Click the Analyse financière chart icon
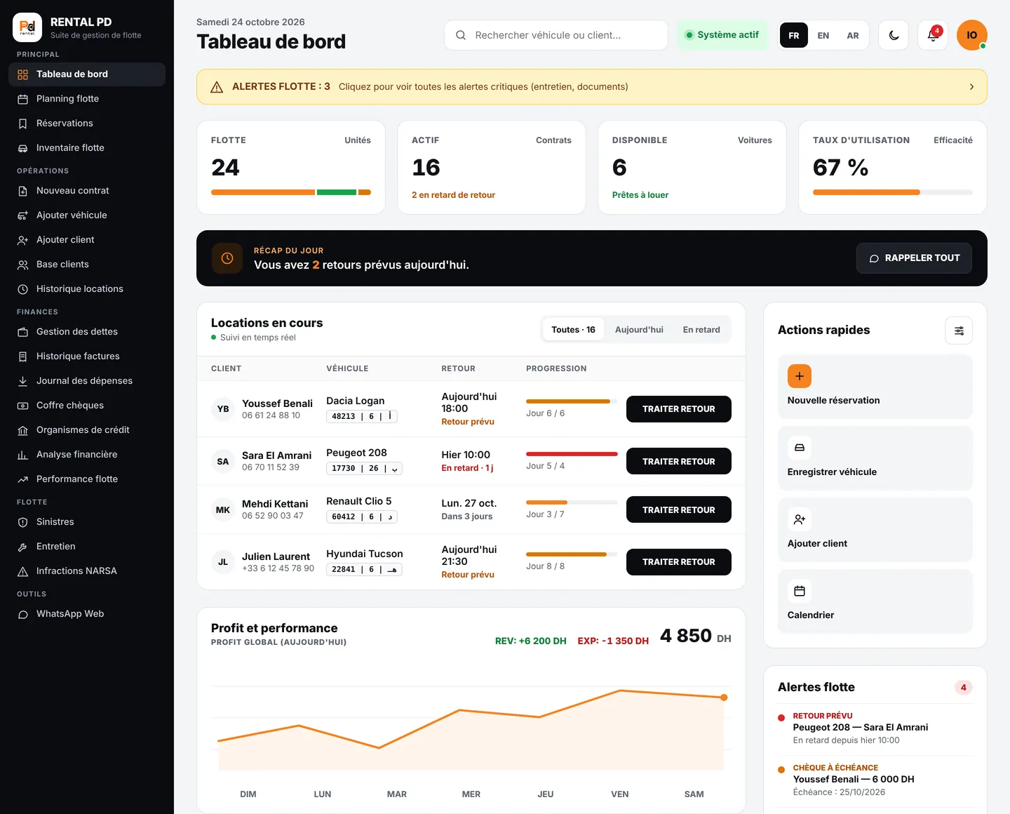 pos(22,455)
